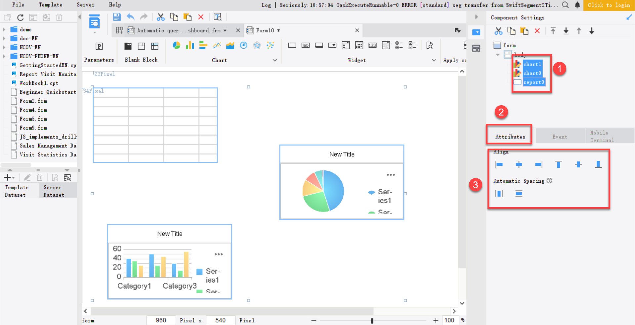635x325 pixels.
Task: Zoom in with the plus button
Action: click(436, 320)
